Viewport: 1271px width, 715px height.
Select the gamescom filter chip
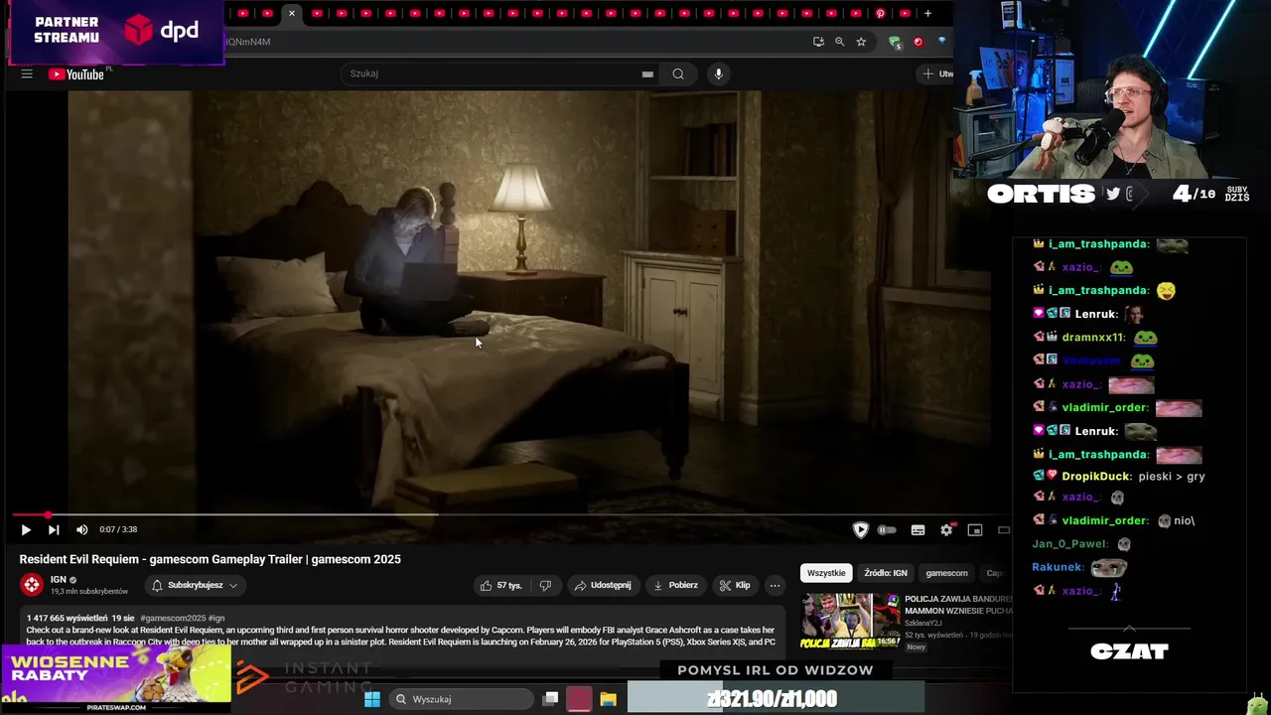click(x=946, y=573)
